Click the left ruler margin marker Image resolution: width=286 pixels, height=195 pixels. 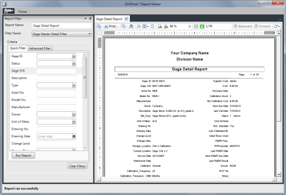coord(109,33)
